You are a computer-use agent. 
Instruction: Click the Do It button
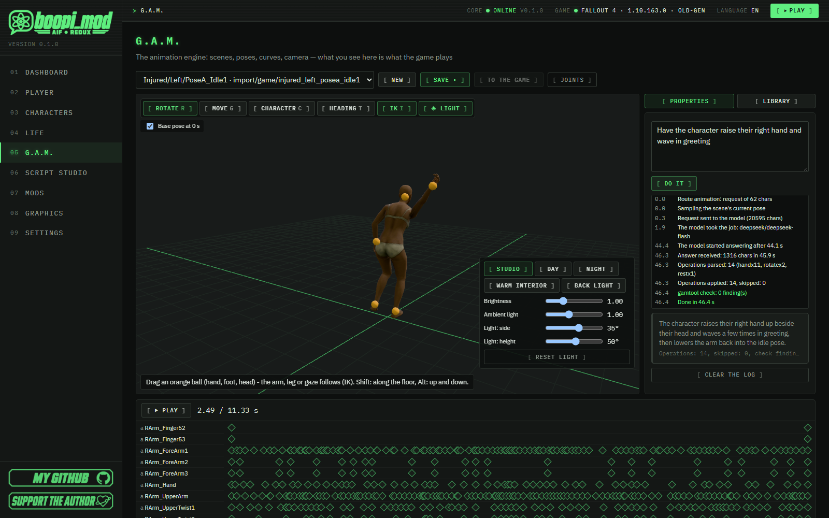click(x=674, y=183)
